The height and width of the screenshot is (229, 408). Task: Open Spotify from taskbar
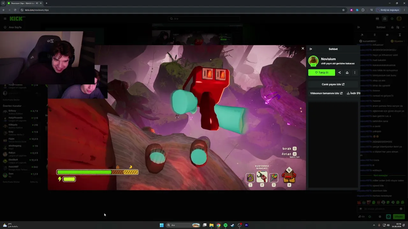pyautogui.click(x=225, y=225)
